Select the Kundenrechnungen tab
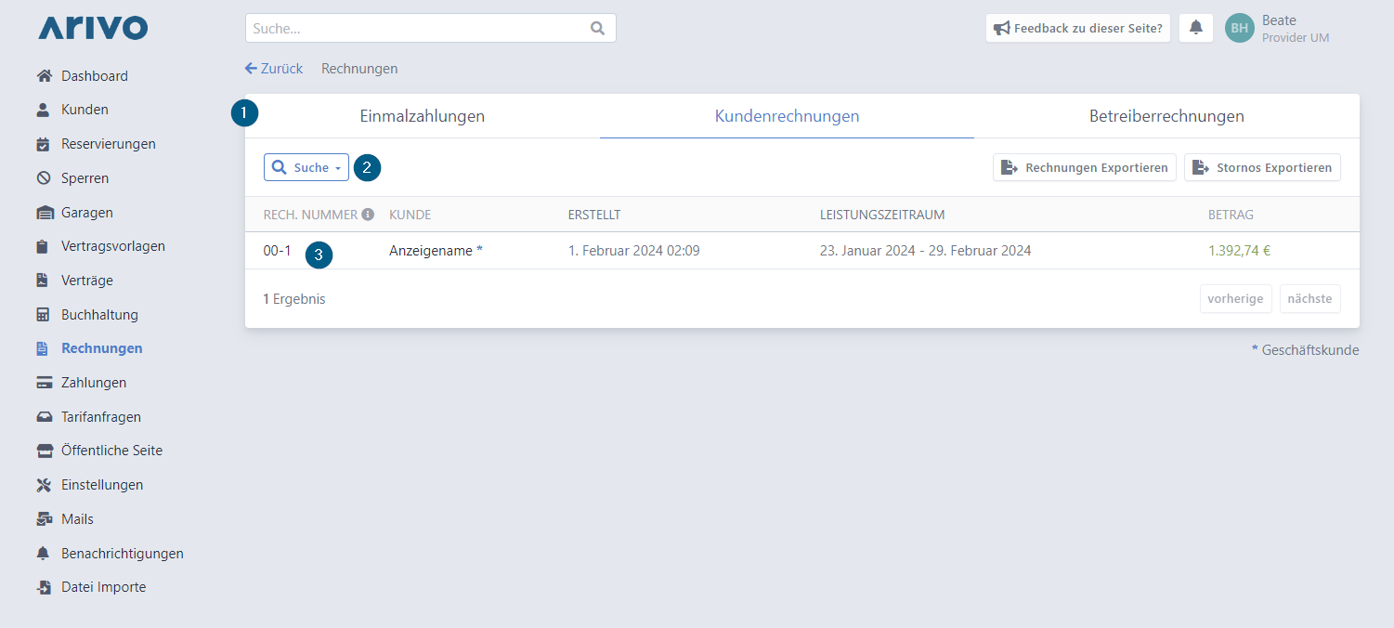This screenshot has width=1394, height=628. coord(787,117)
